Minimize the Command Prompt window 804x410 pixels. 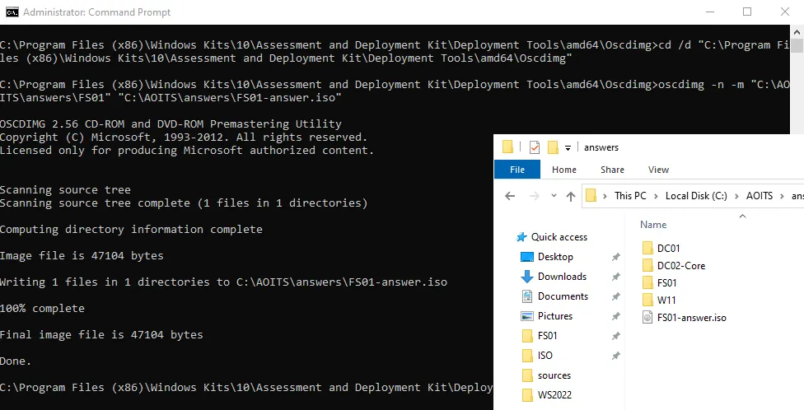tap(709, 12)
